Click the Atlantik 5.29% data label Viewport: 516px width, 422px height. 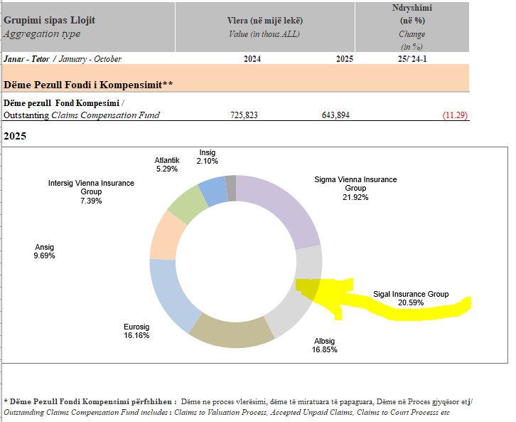[x=168, y=165]
